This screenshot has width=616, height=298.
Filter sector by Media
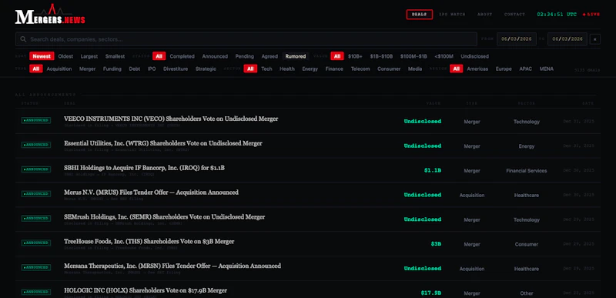coord(415,69)
